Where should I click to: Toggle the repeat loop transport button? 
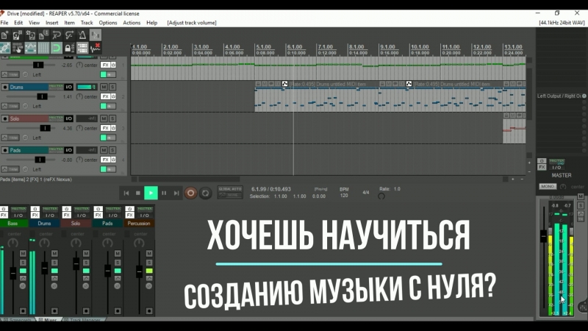coord(205,193)
